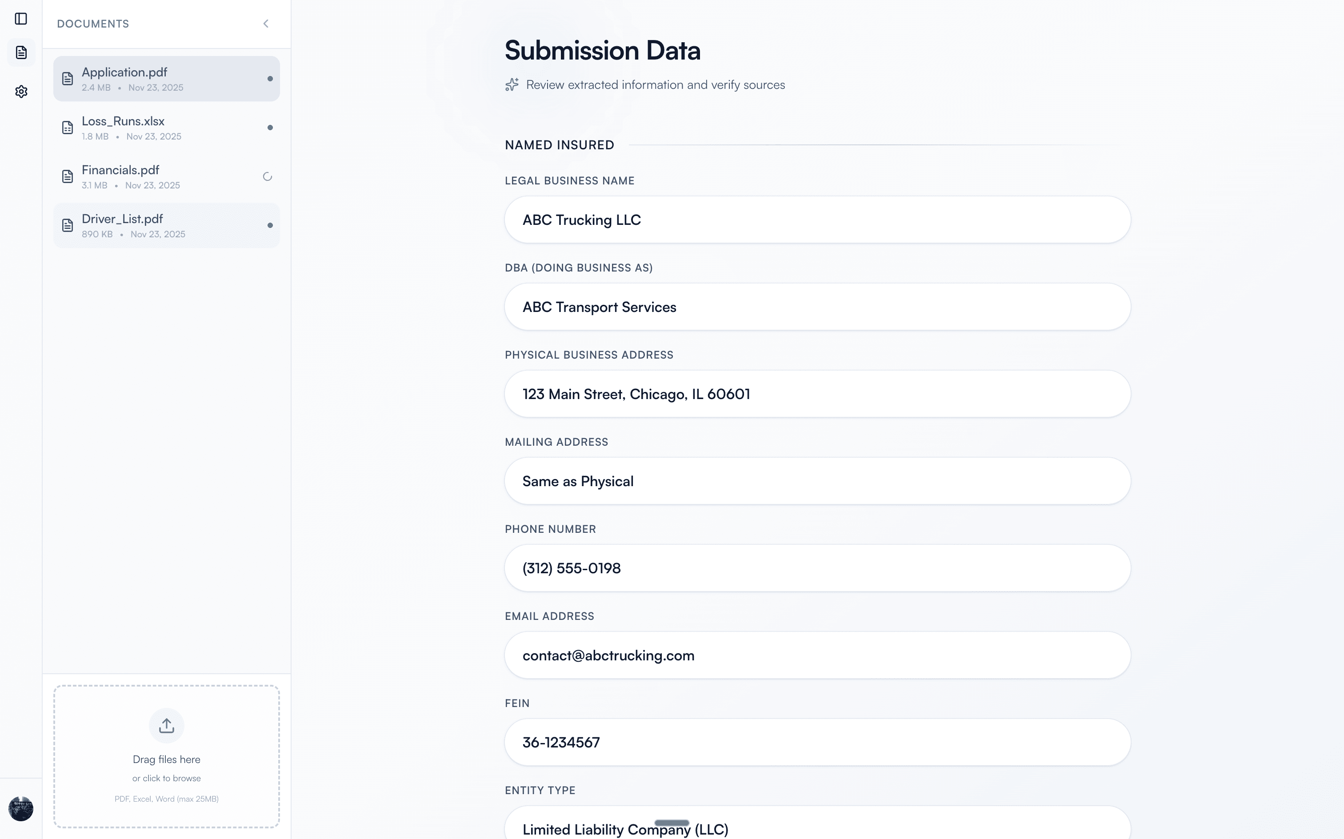Select the Documents page icon in the left rail
1344x839 pixels.
[x=21, y=52]
